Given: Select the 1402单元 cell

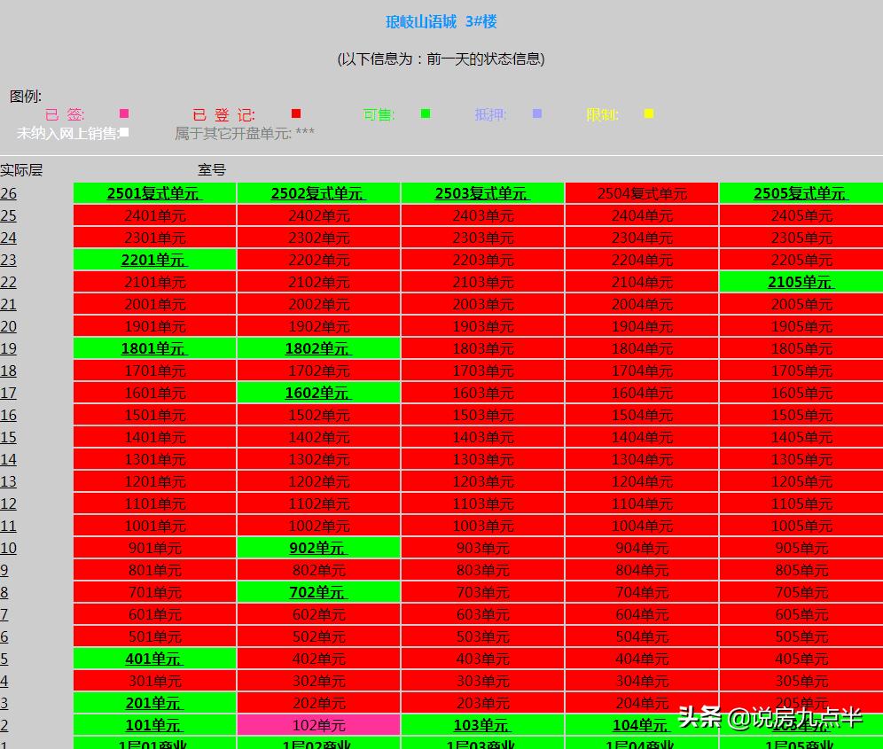Looking at the screenshot, I should pos(319,437).
